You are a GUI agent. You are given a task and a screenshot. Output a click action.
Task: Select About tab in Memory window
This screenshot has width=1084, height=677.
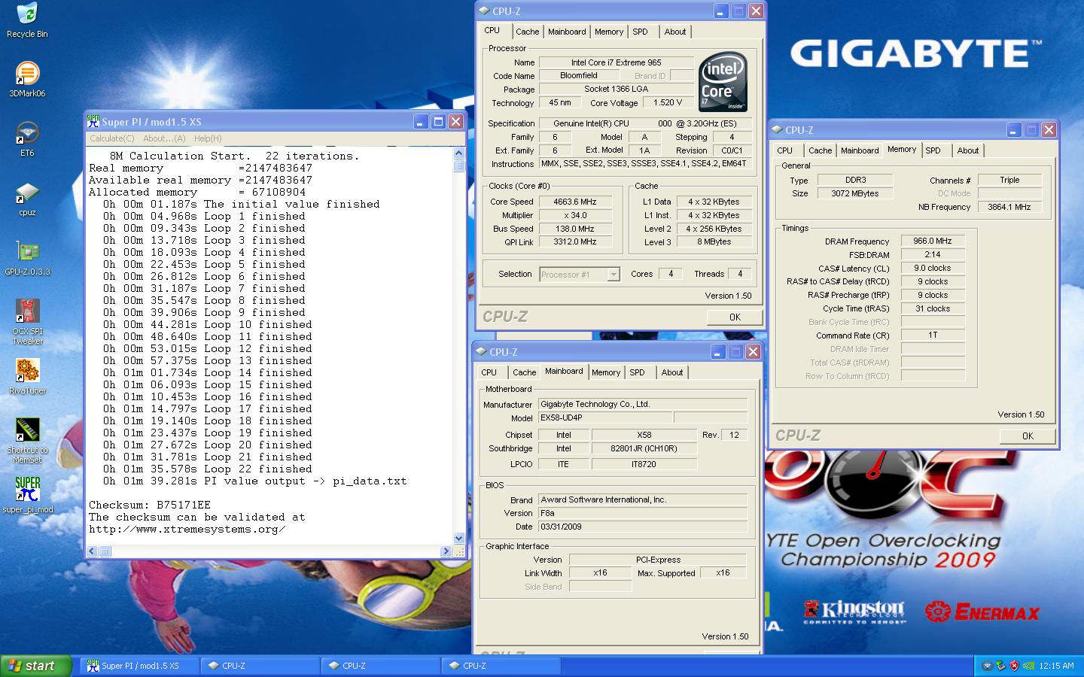coord(968,150)
